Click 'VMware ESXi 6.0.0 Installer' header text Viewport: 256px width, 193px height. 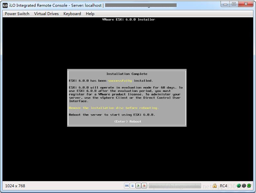128,20
